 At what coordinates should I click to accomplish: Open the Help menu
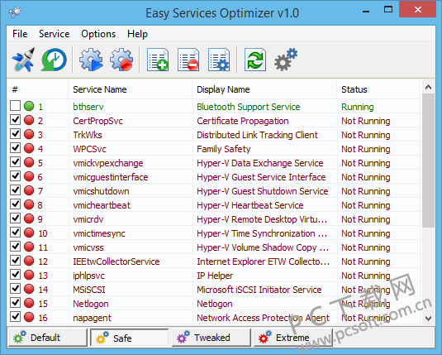(x=137, y=34)
